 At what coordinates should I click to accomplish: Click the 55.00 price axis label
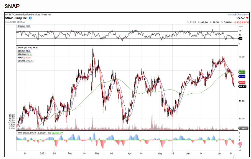coord(242,101)
